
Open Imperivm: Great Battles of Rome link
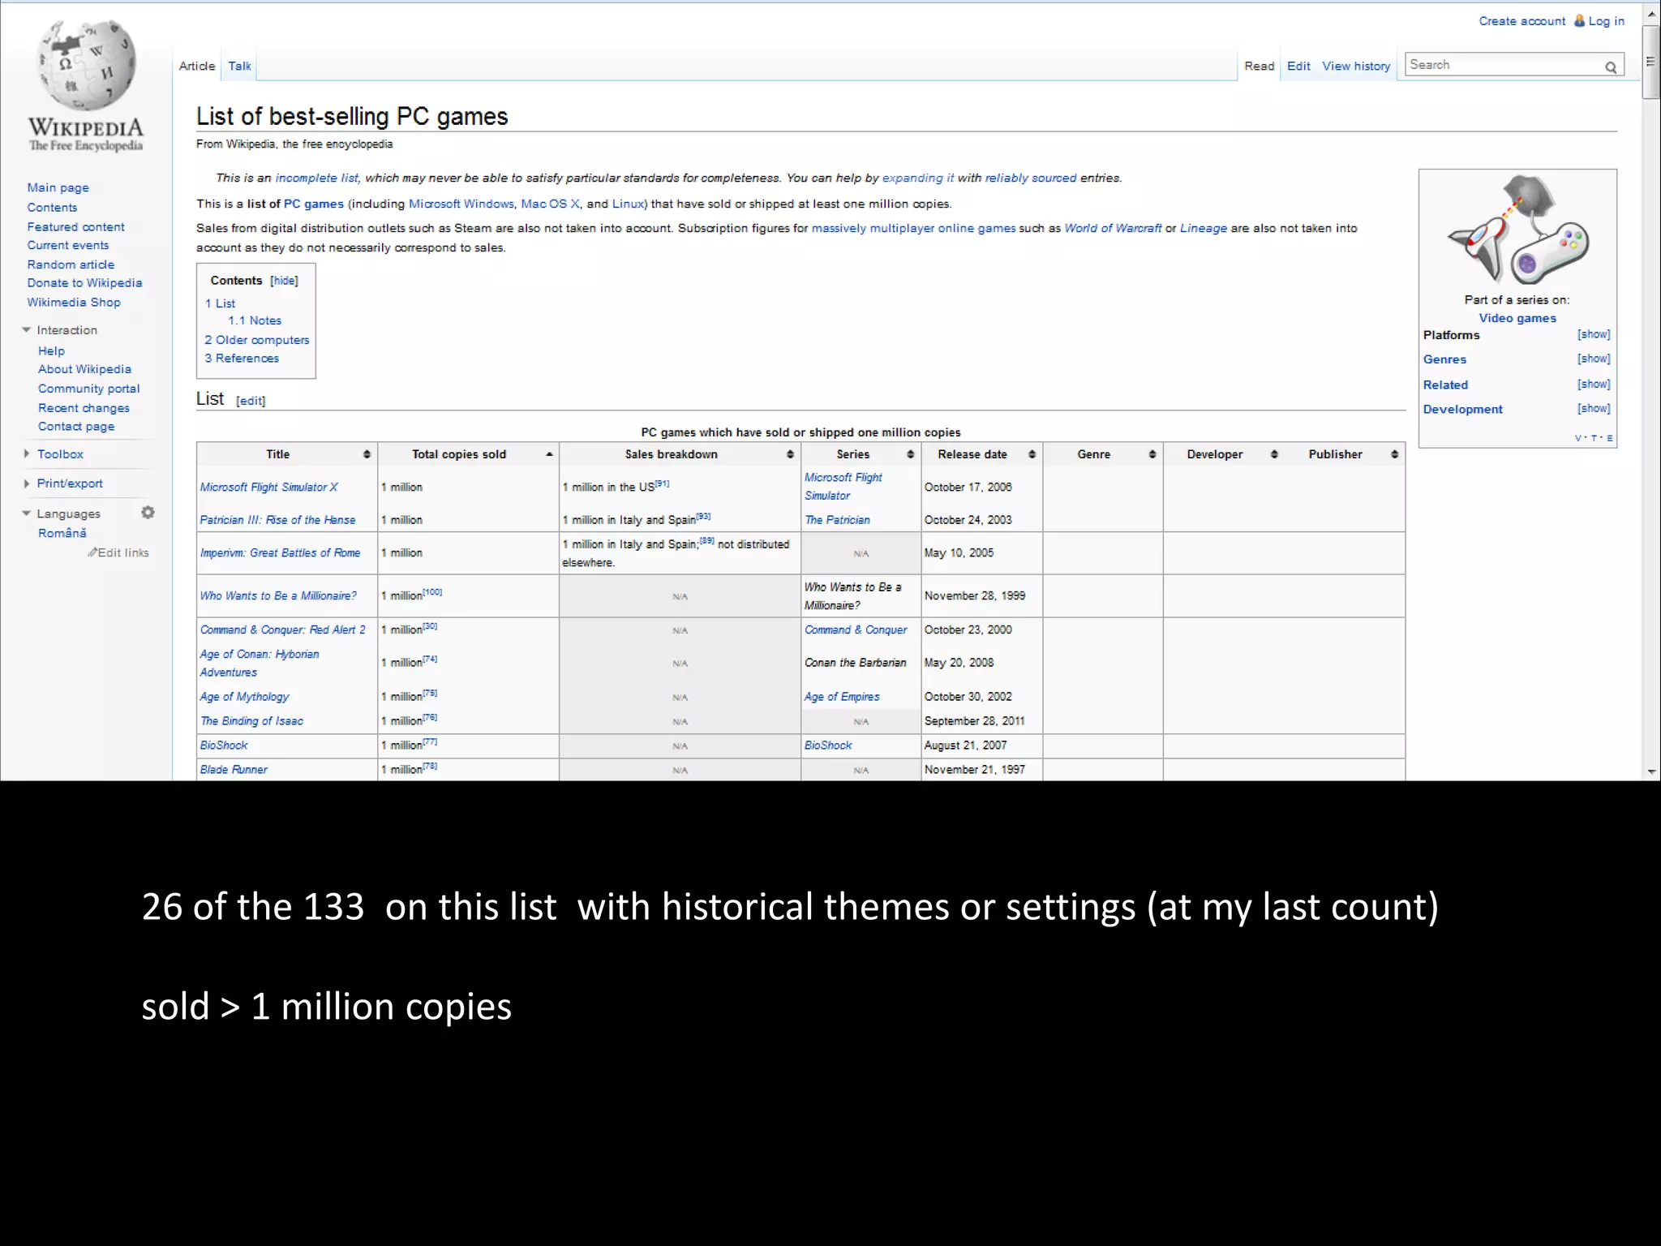[x=280, y=552]
